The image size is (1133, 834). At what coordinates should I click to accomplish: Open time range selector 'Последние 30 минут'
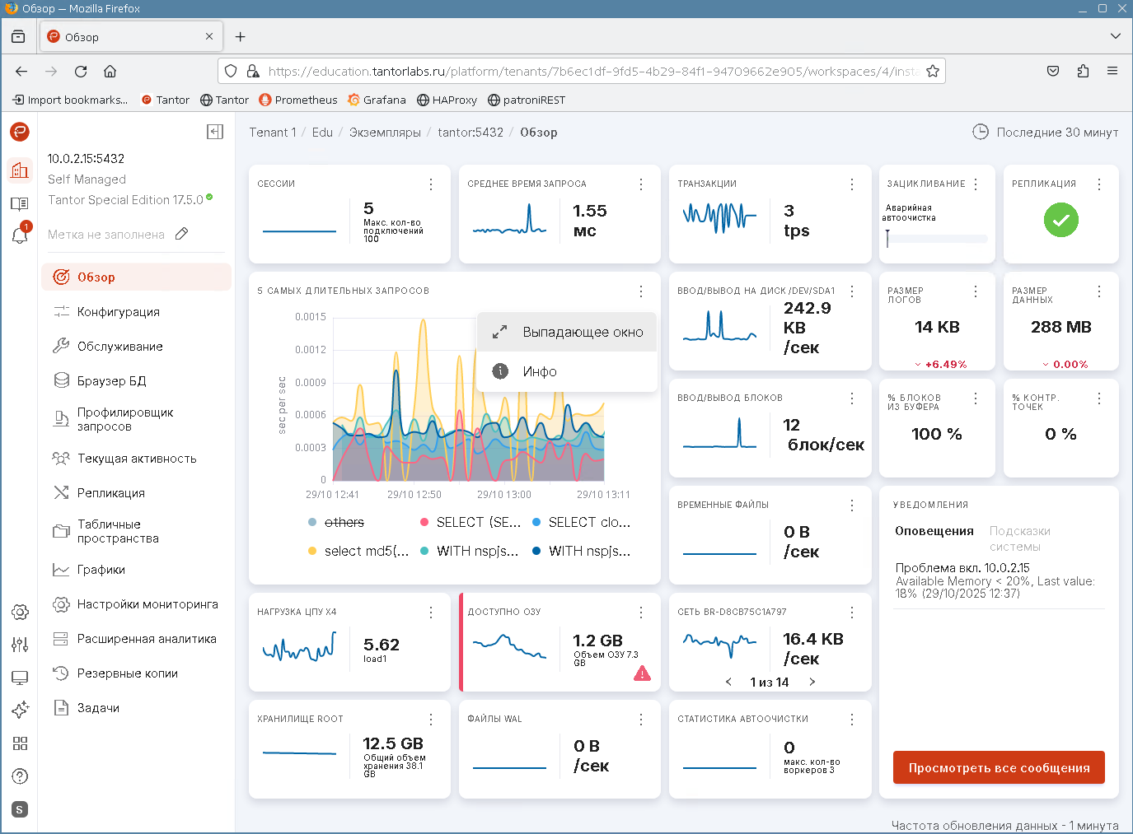1046,133
